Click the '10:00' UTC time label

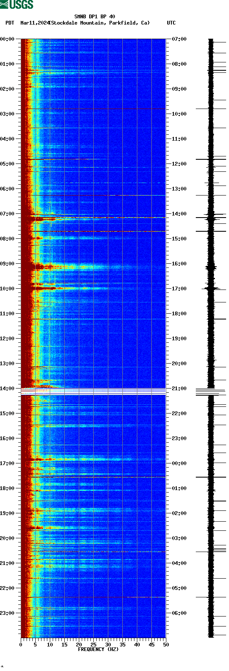[x=179, y=114]
